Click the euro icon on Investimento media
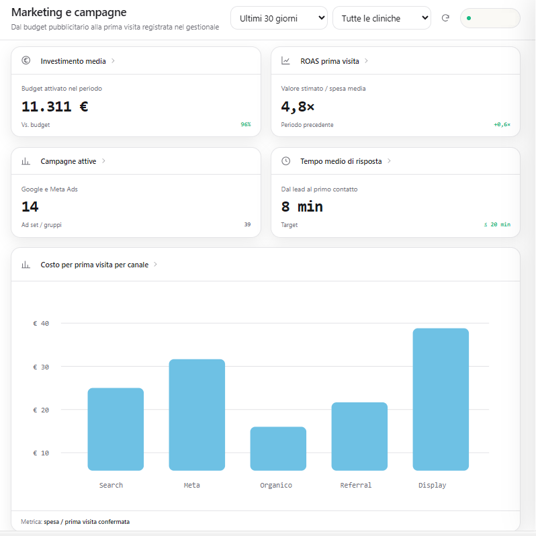 tap(26, 60)
